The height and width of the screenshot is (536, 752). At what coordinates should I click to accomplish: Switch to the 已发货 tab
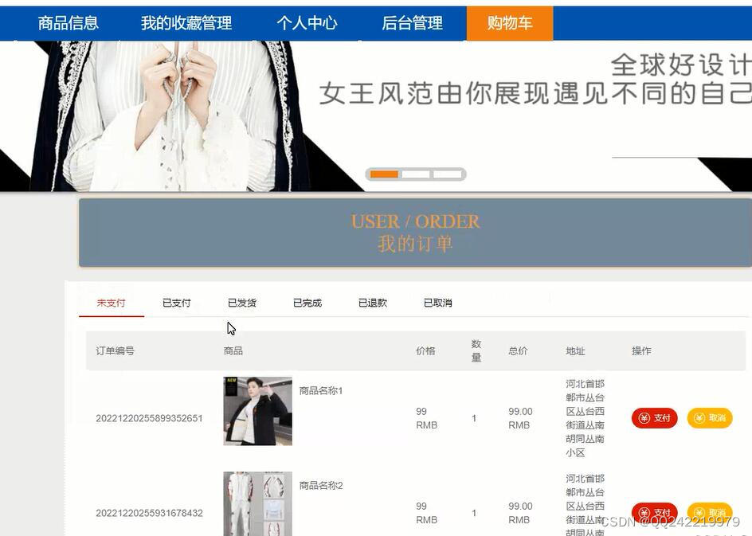point(241,303)
